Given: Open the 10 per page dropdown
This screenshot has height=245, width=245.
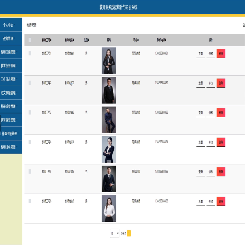Looking at the screenshot, I should tap(115, 233).
